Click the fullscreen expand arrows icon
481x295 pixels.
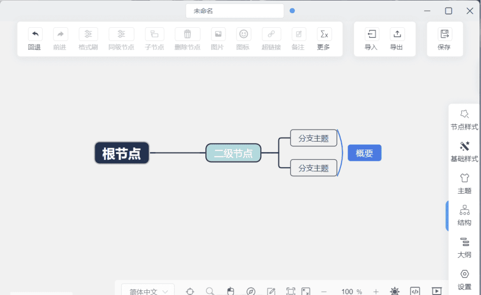tap(306, 291)
